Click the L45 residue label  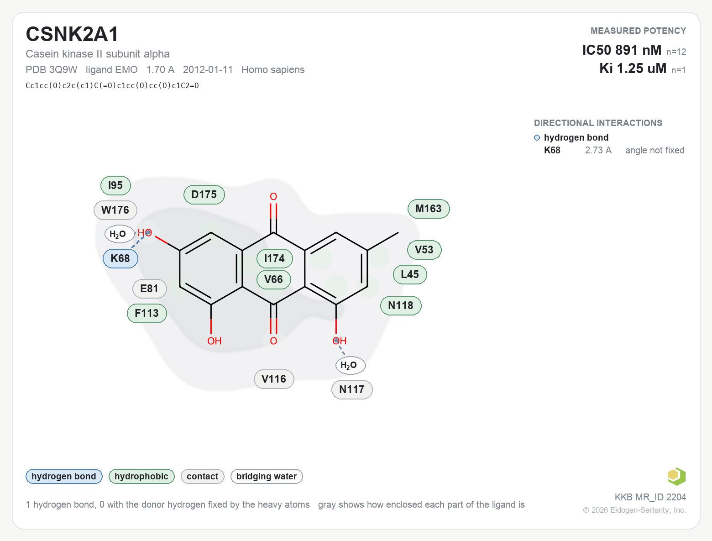tap(410, 274)
